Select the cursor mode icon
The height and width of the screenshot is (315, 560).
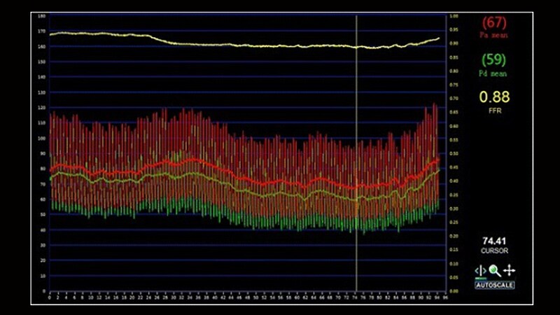(x=479, y=270)
